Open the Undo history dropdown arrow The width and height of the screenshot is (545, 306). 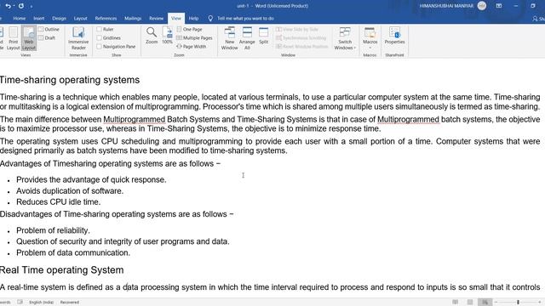(x=14, y=6)
